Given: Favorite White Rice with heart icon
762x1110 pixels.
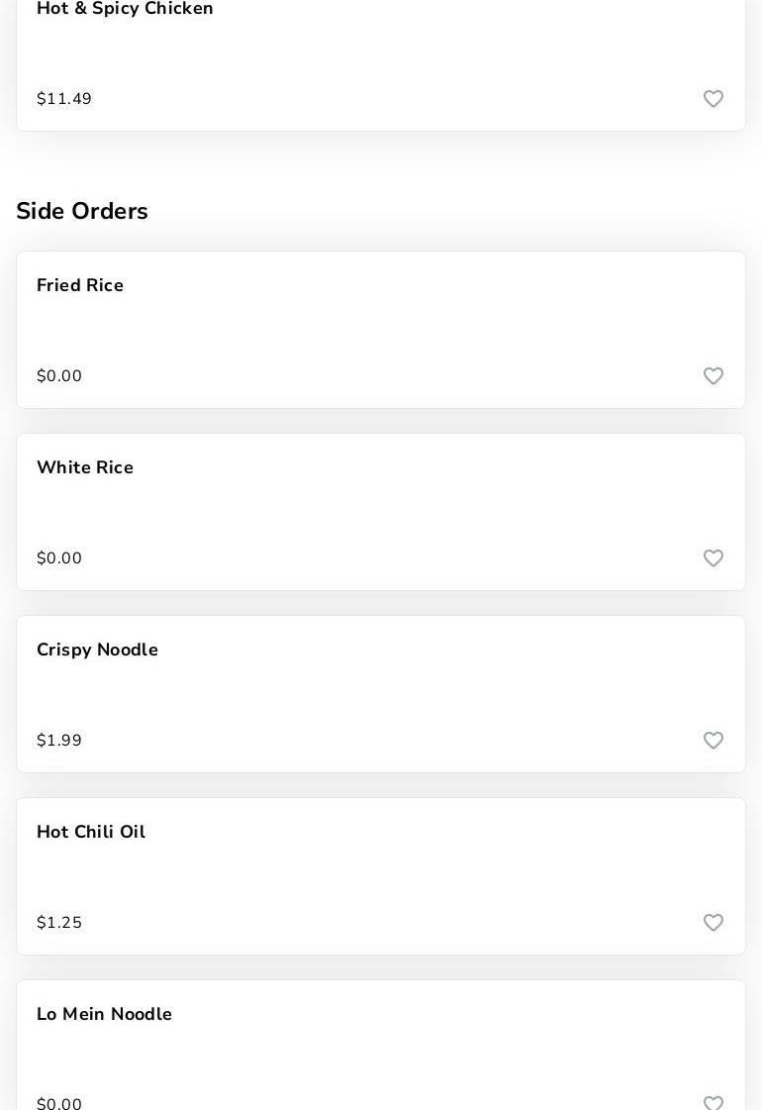Looking at the screenshot, I should tap(714, 558).
